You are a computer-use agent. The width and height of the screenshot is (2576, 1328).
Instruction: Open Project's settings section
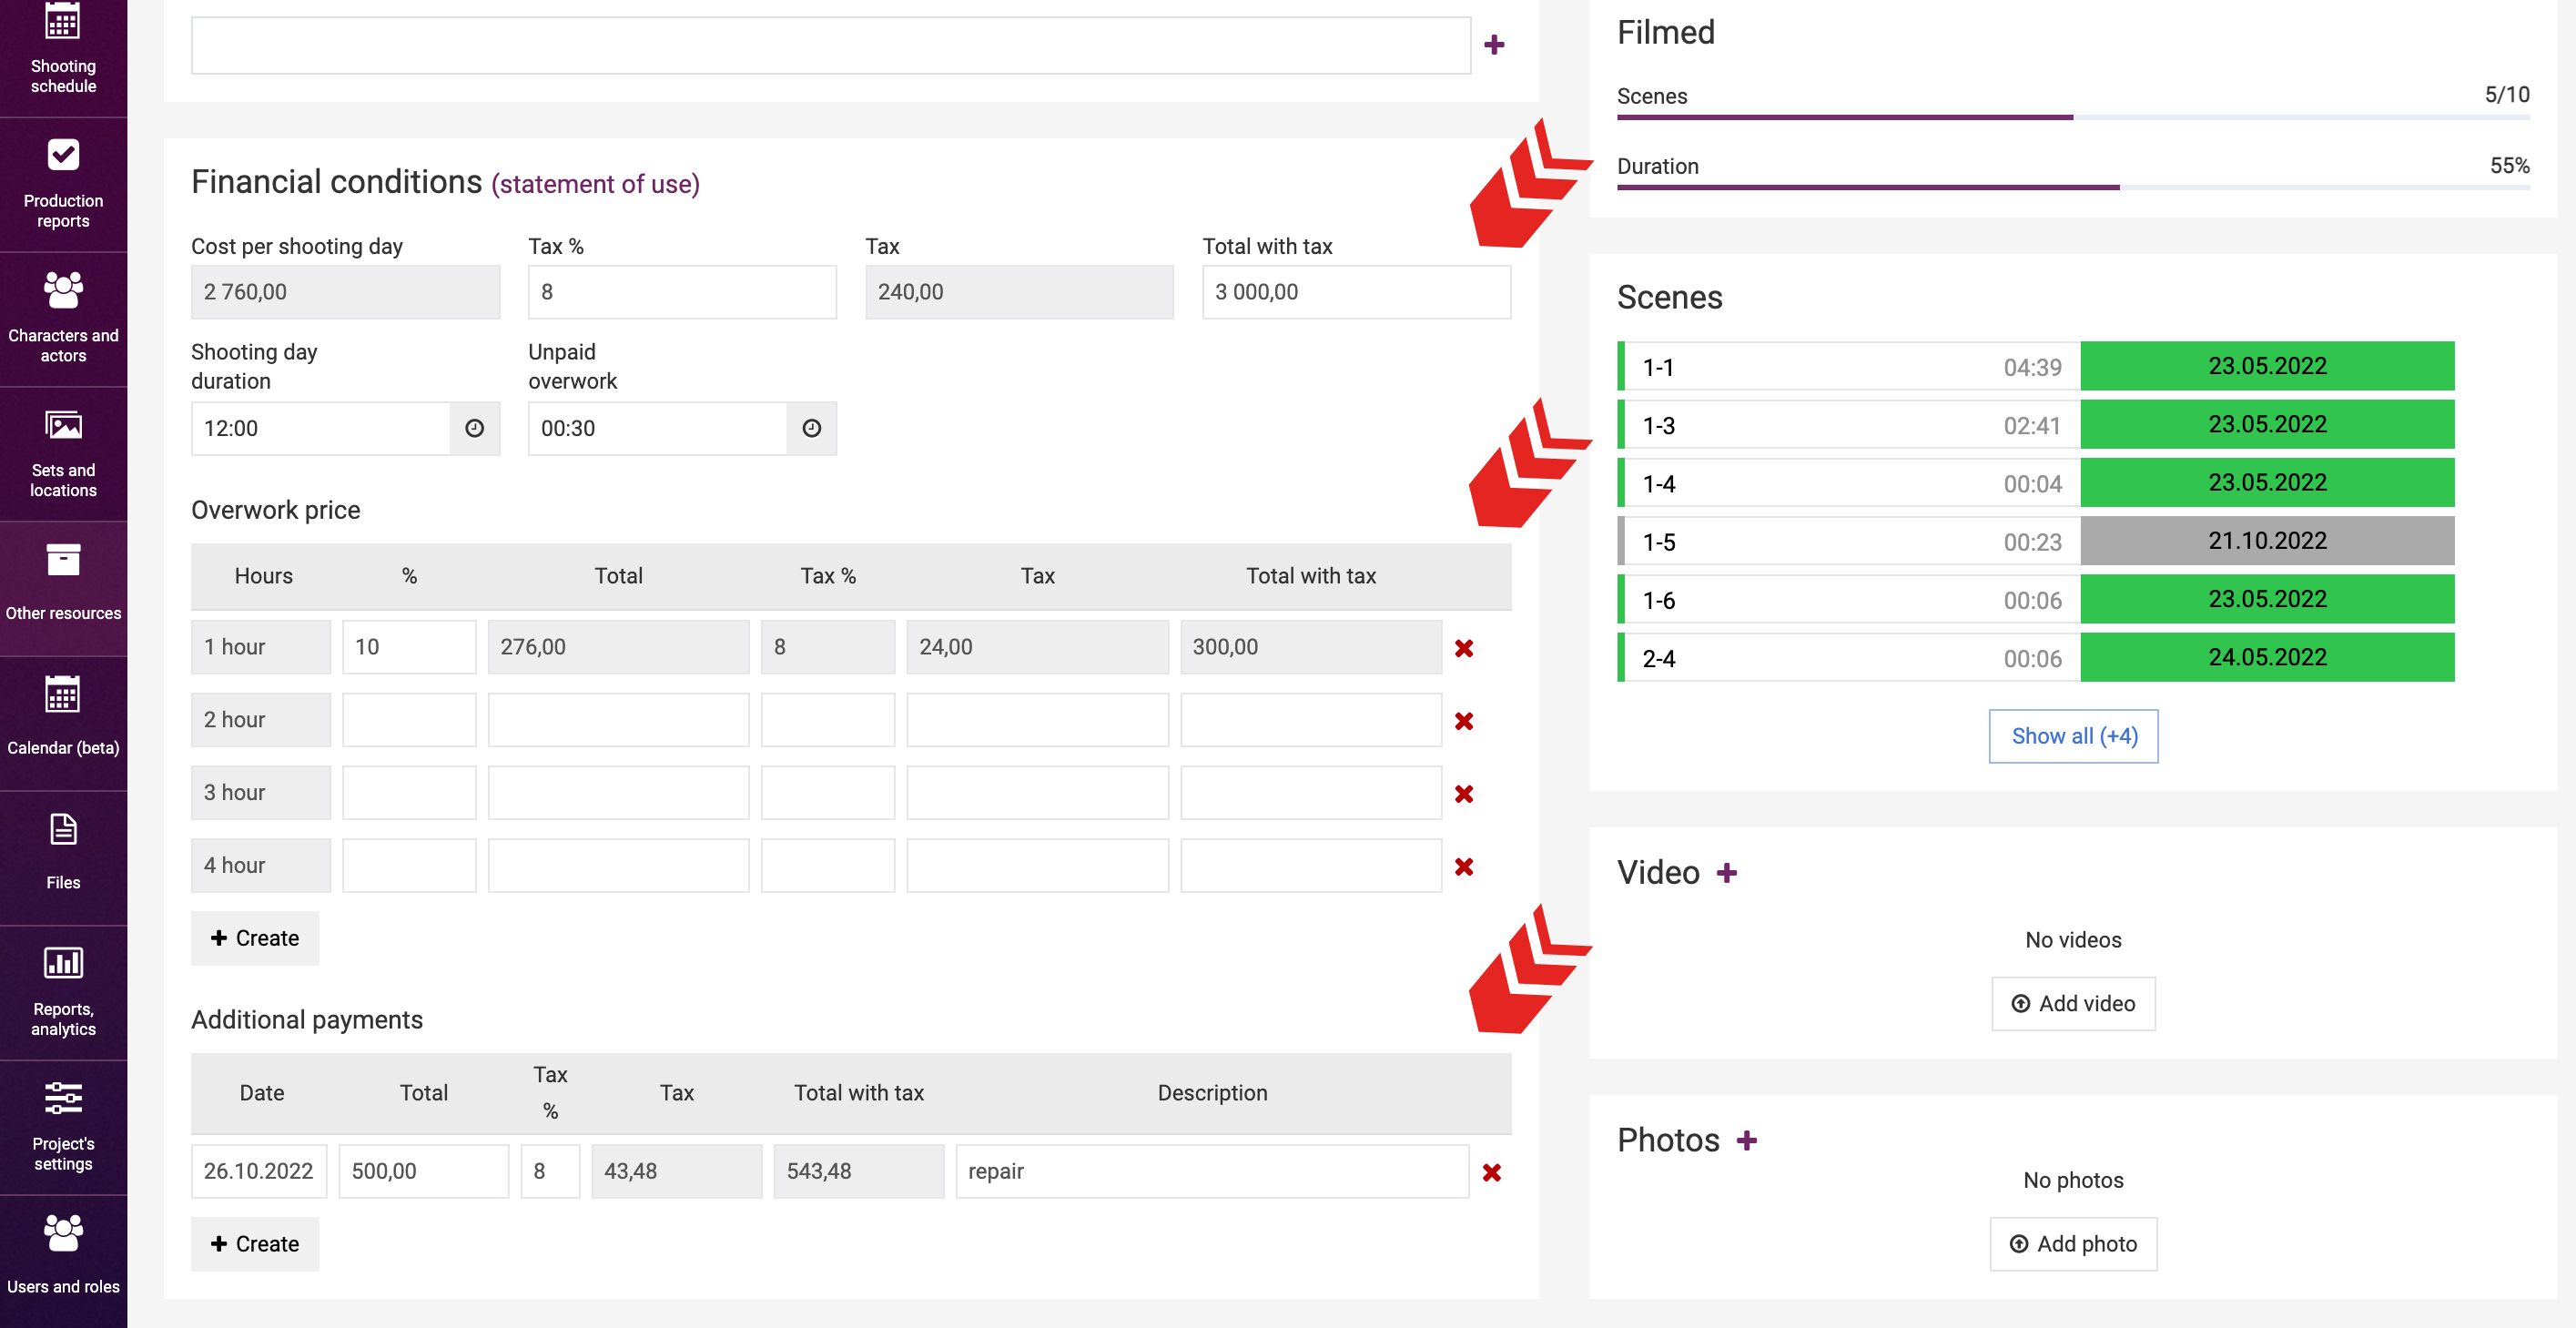(63, 1127)
